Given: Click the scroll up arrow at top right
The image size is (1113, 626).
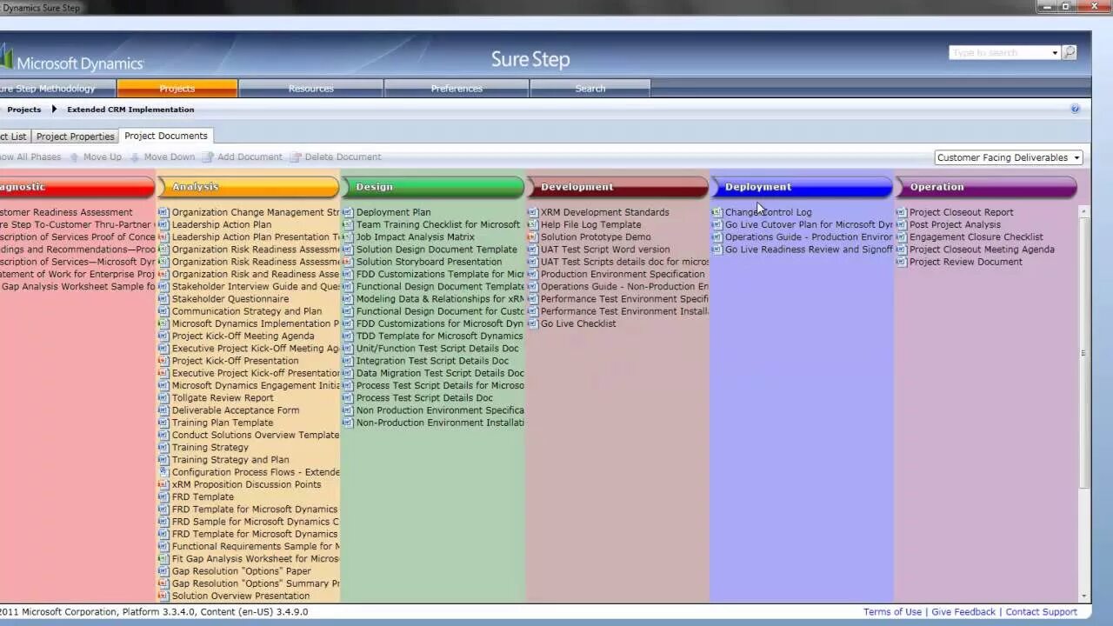Looking at the screenshot, I should click(1084, 211).
